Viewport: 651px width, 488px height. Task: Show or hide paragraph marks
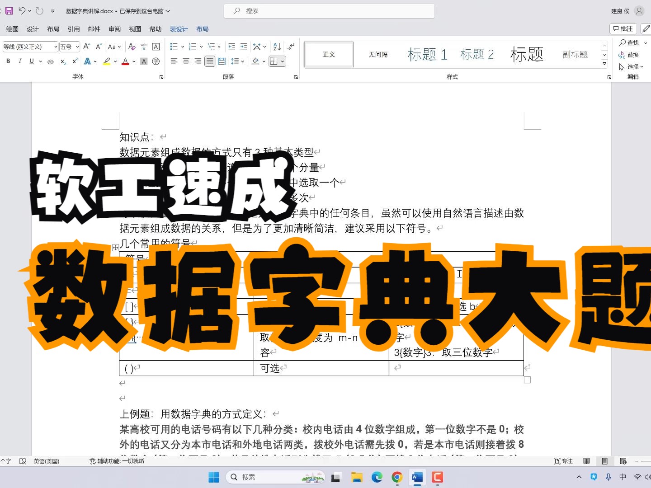click(x=291, y=47)
